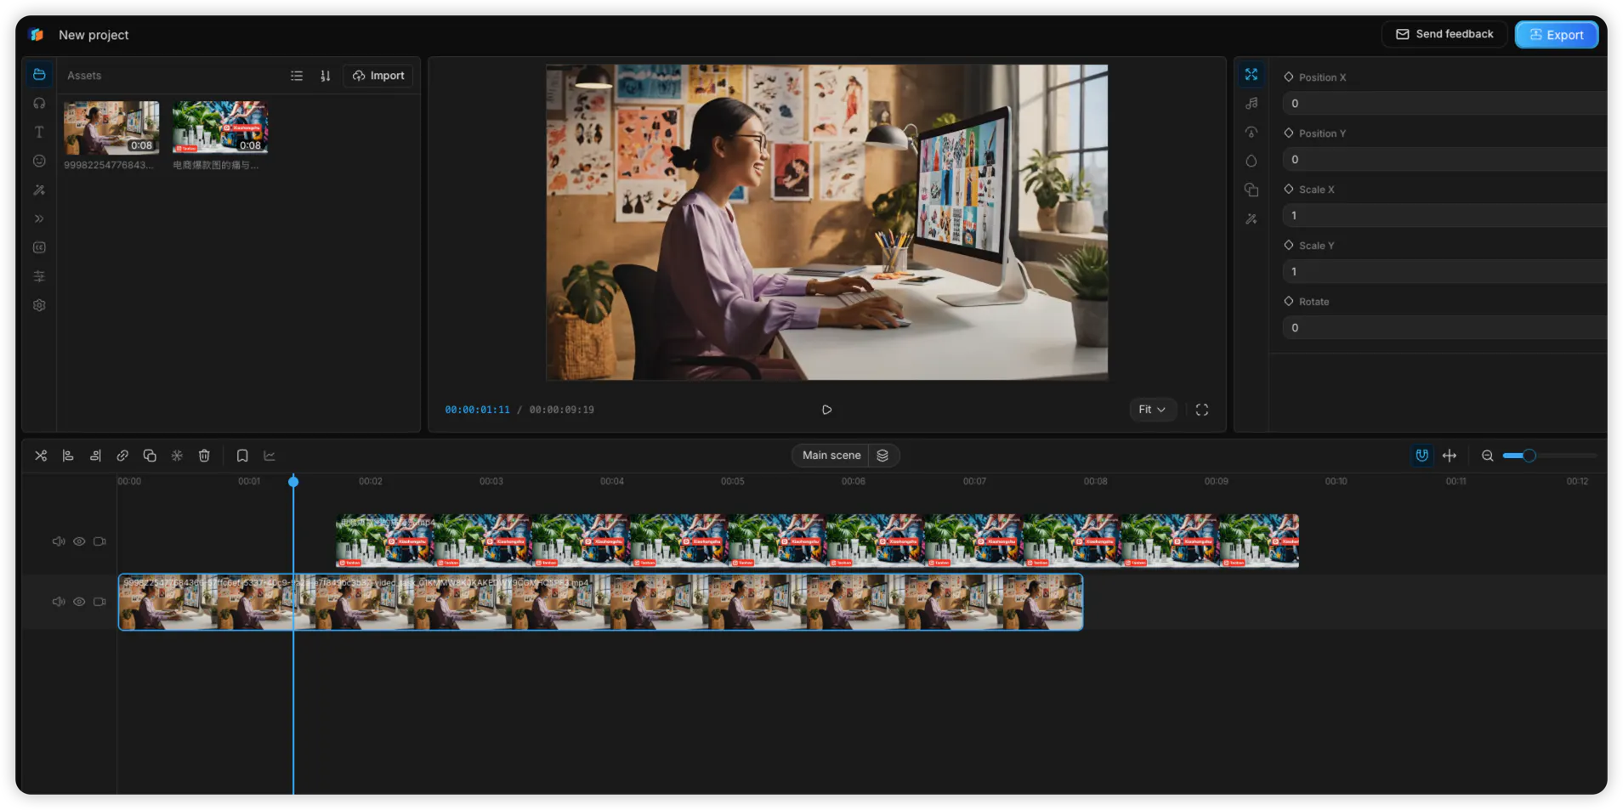This screenshot has width=1623, height=810.
Task: Toggle lower track camera icon
Action: [x=99, y=602]
